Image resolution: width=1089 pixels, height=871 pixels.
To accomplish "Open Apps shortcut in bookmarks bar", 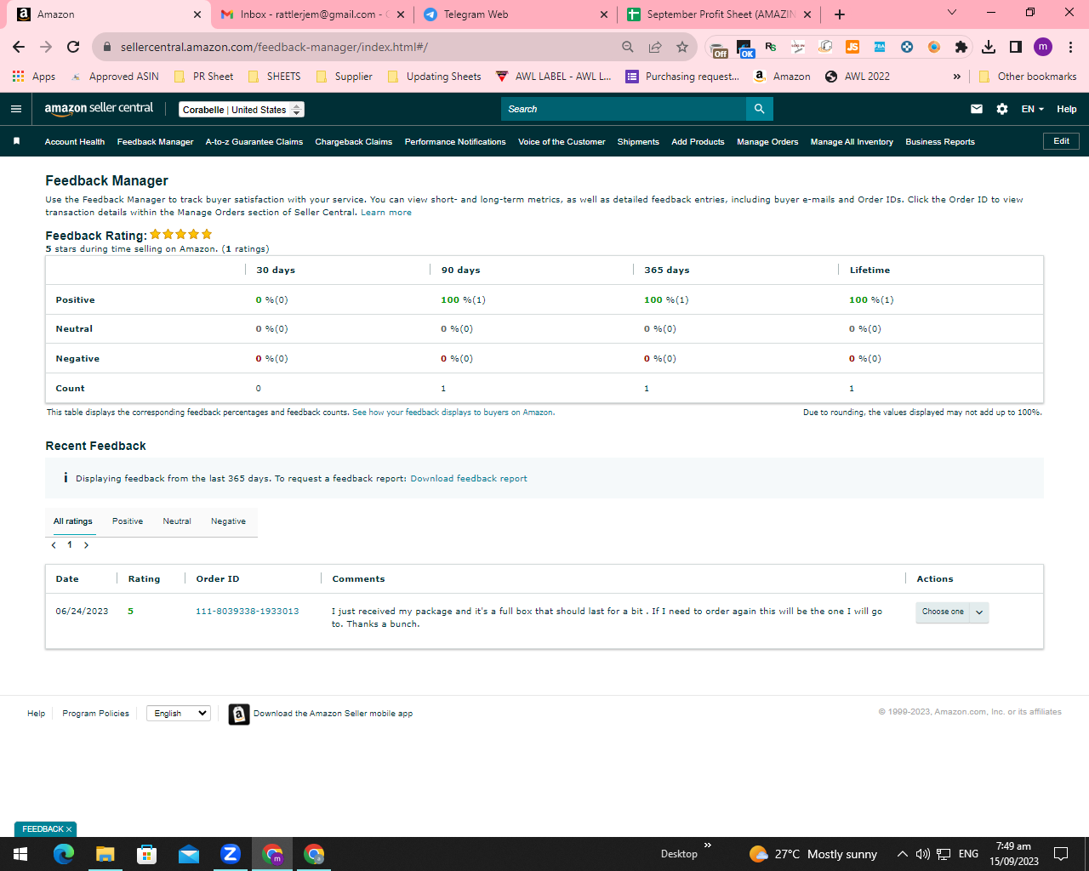I will click(x=34, y=77).
